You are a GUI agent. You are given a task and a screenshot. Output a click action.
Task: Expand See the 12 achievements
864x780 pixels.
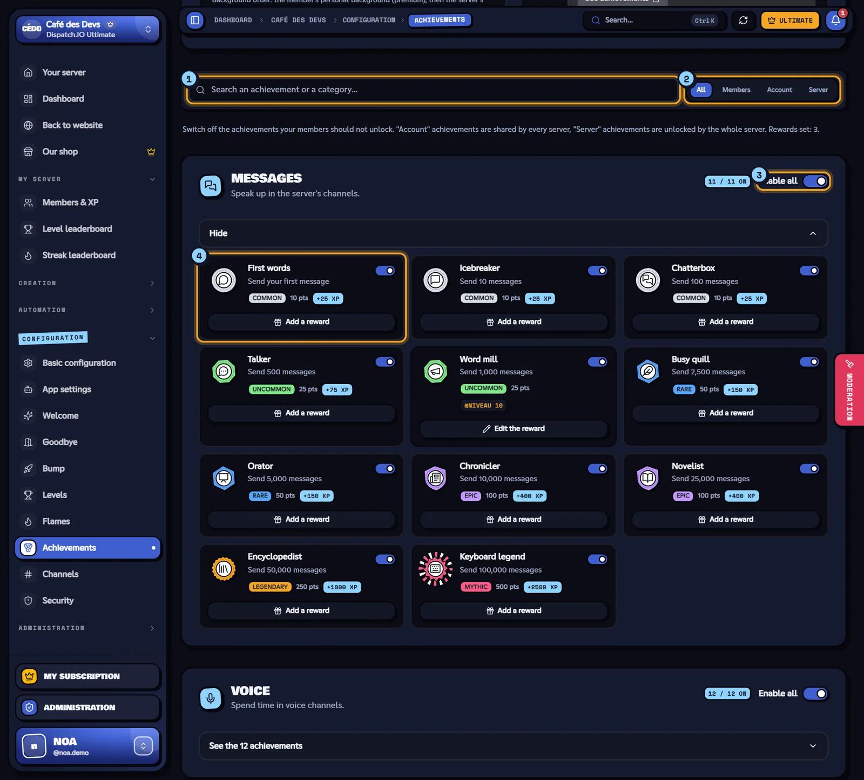[x=513, y=746]
